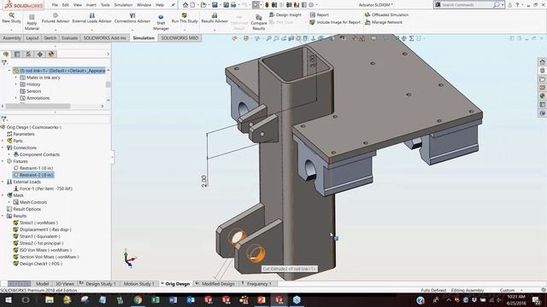Expand the Fixtures Advisor dropdown arrow
This screenshot has height=307, width=547.
click(56, 30)
